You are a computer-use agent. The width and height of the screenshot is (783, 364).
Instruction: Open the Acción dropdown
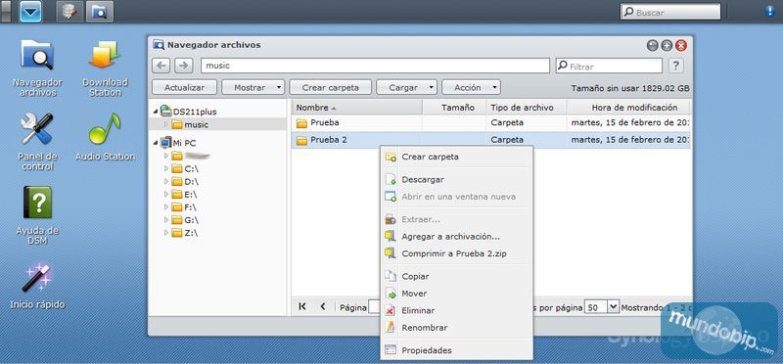471,87
